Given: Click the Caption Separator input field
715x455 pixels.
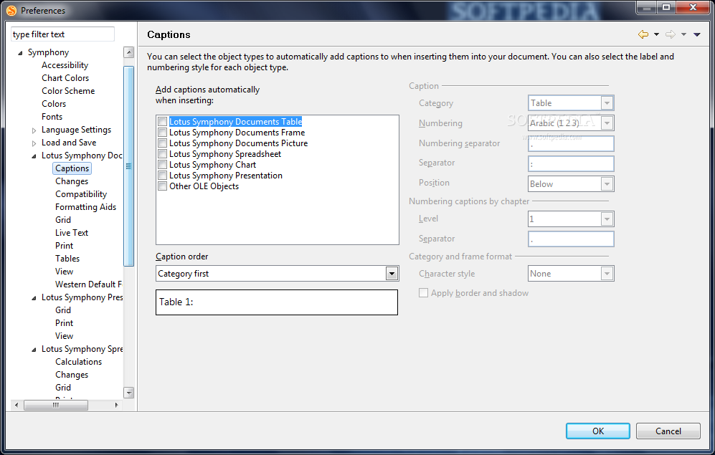Looking at the screenshot, I should (571, 164).
